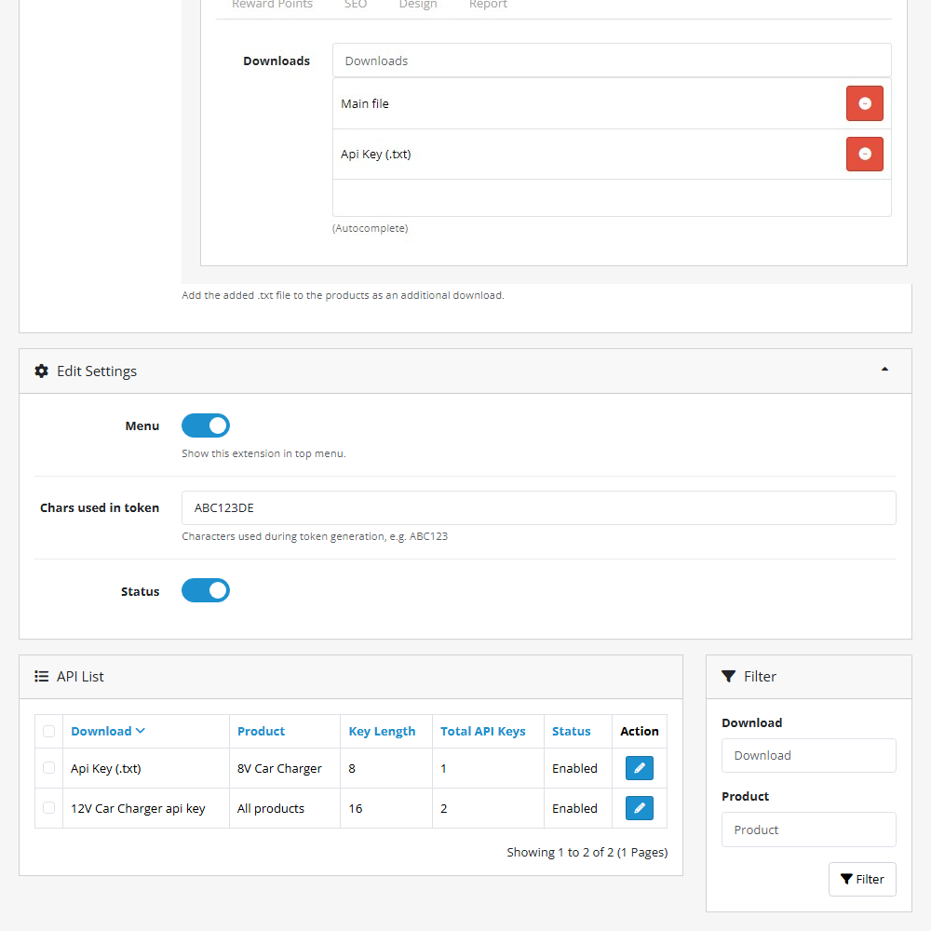Viewport: 931px width, 931px height.
Task: Click the Filter panel funnel icon
Action: tap(729, 677)
